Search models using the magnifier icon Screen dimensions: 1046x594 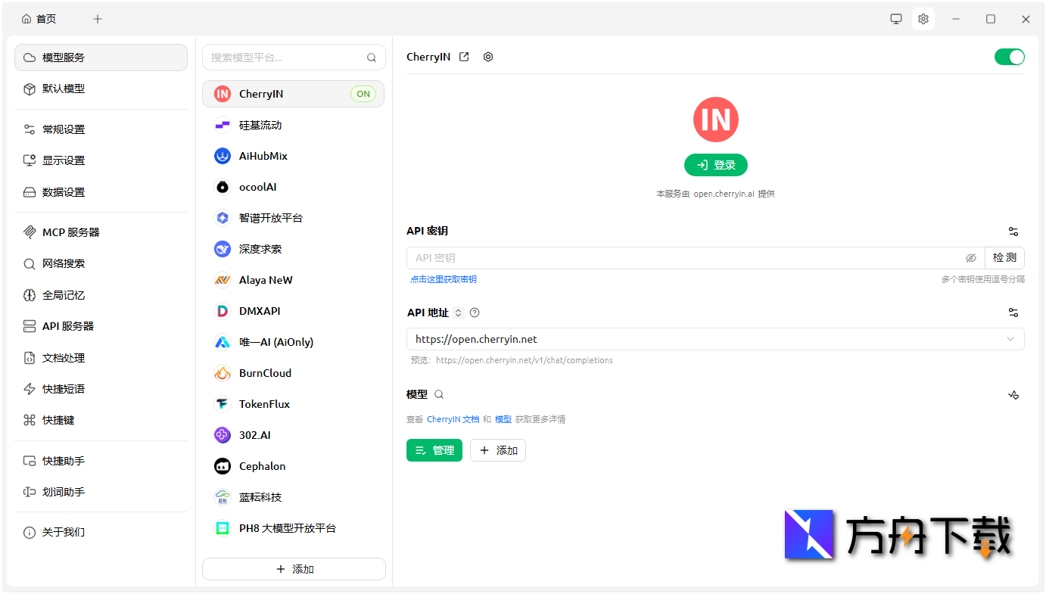(439, 394)
